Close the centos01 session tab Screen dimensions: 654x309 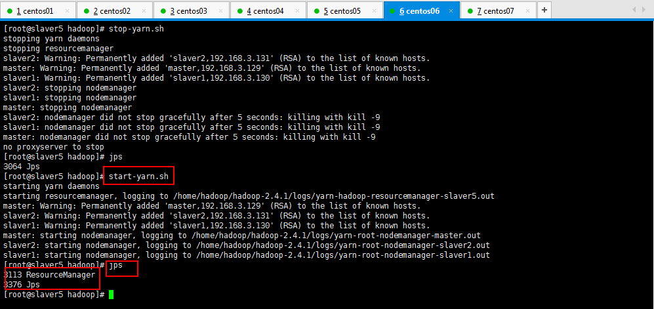click(67, 11)
